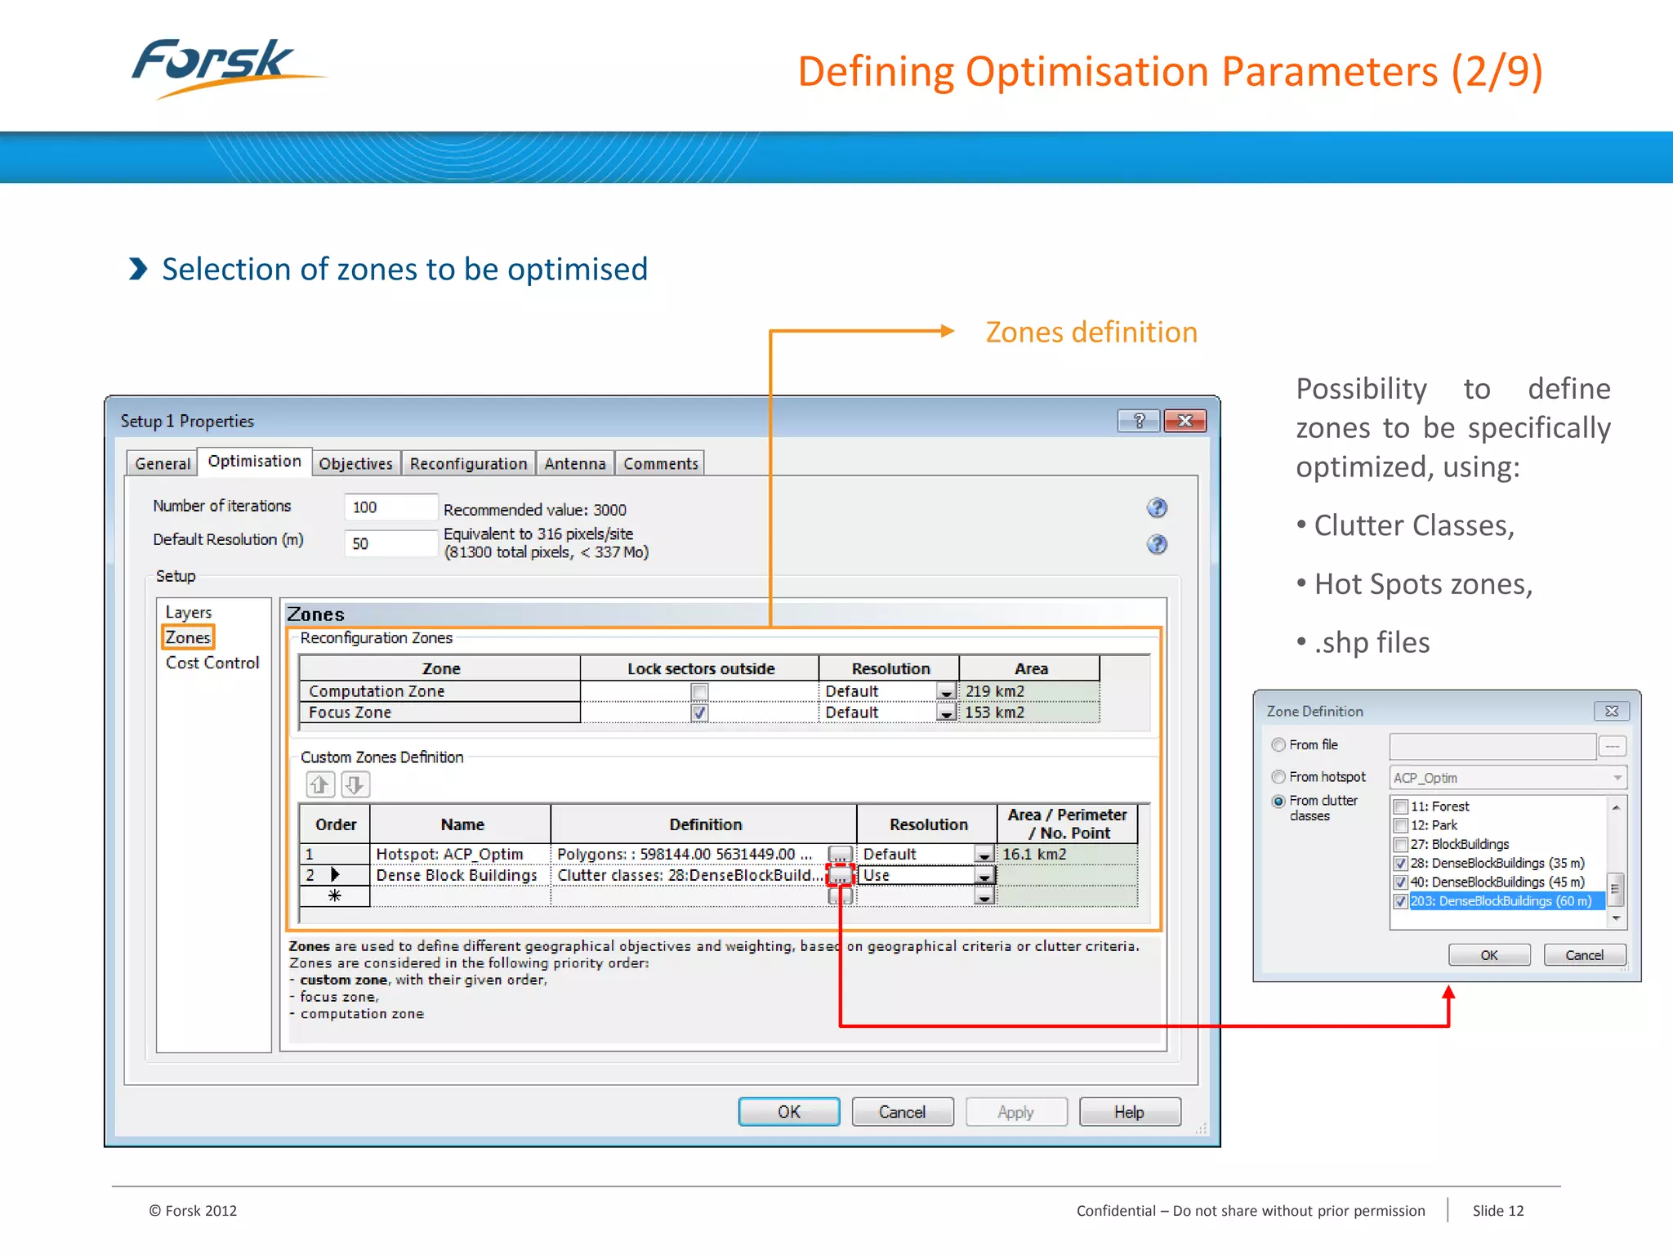Screen dimensions: 1673x1255
Task: Click the Number of iterations field
Action: click(x=390, y=507)
